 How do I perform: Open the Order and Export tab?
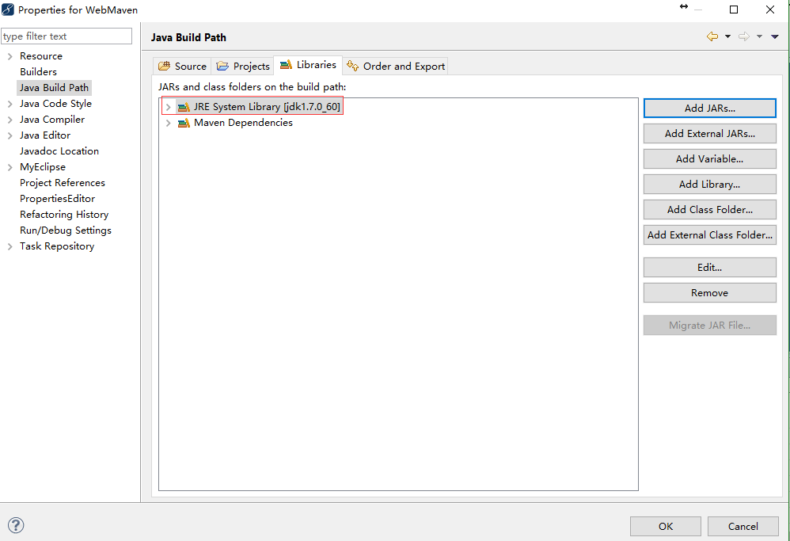(x=396, y=66)
